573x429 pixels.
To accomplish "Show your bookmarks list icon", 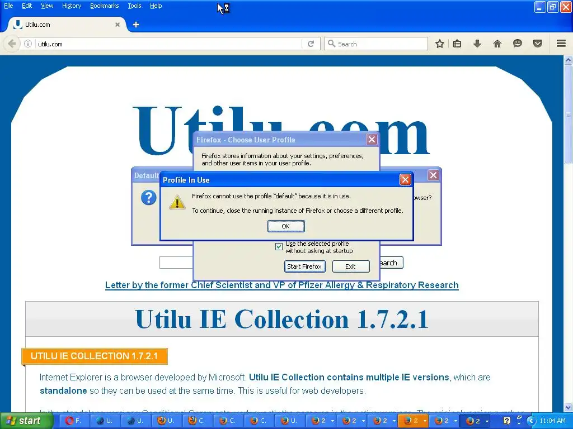I will coord(457,44).
